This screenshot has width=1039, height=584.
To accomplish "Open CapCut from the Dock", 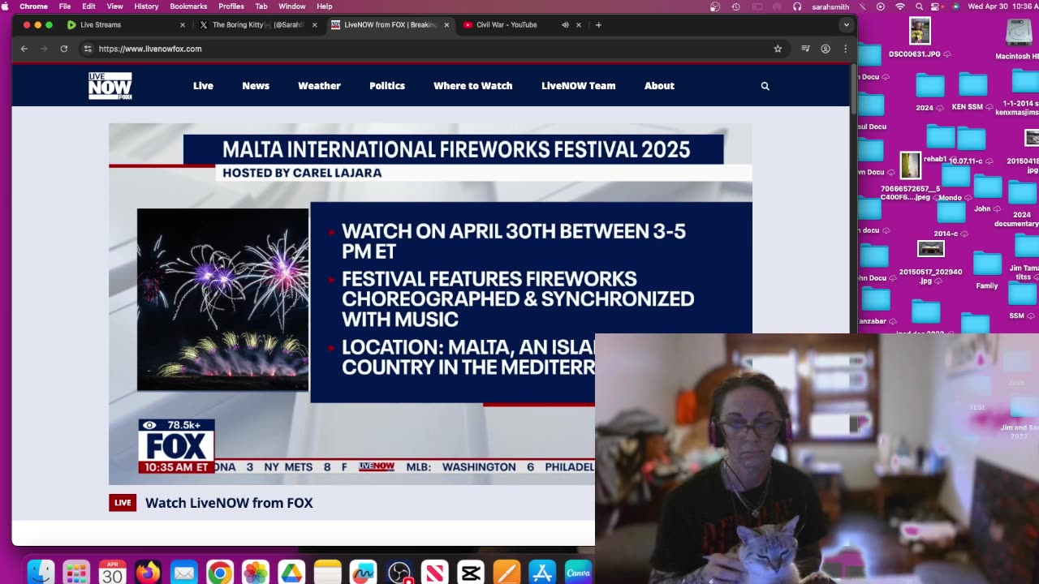I will coord(471,573).
